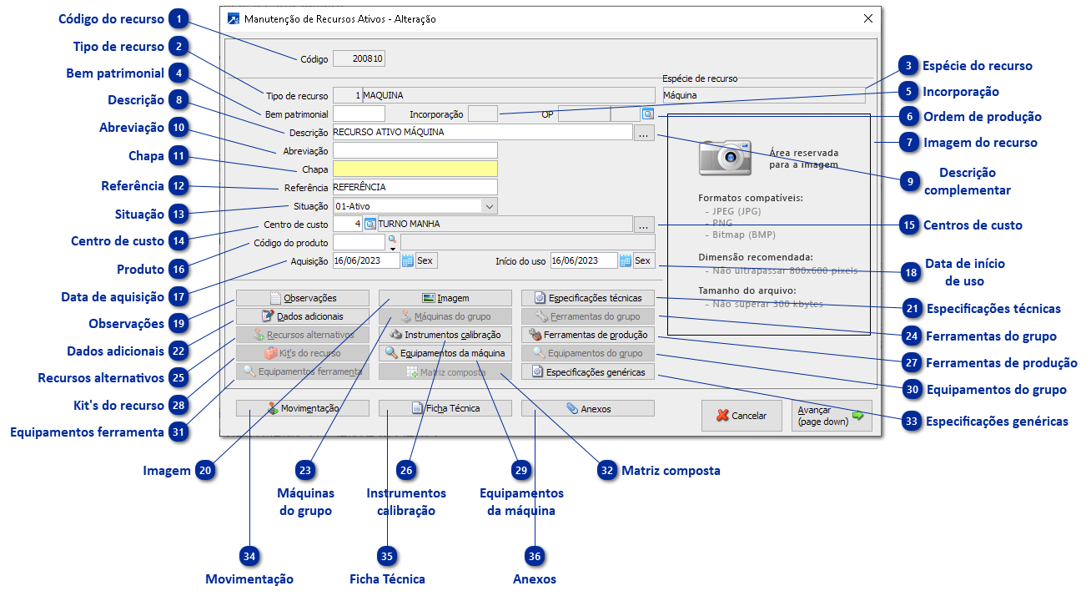Click the Aquisição date field

click(366, 260)
